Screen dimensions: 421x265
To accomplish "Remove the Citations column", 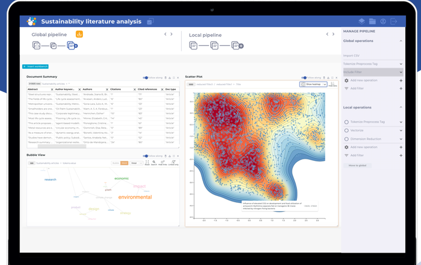I will (x=135, y=89).
